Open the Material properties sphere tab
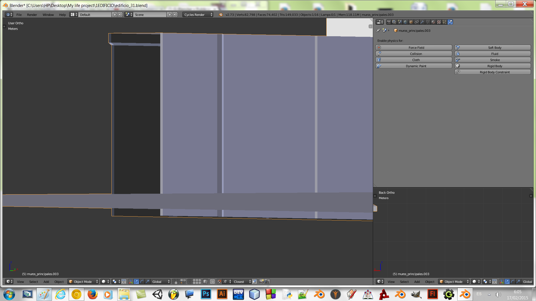 click(x=433, y=22)
